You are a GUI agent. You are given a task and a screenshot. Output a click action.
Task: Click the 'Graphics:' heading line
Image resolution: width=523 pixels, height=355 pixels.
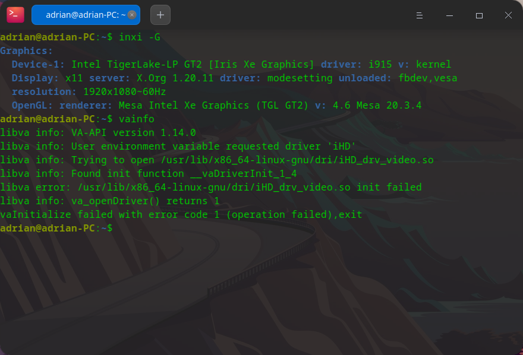click(x=26, y=50)
